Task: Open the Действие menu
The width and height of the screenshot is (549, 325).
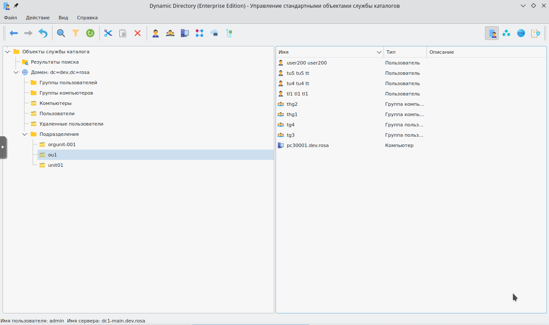Action: [38, 18]
